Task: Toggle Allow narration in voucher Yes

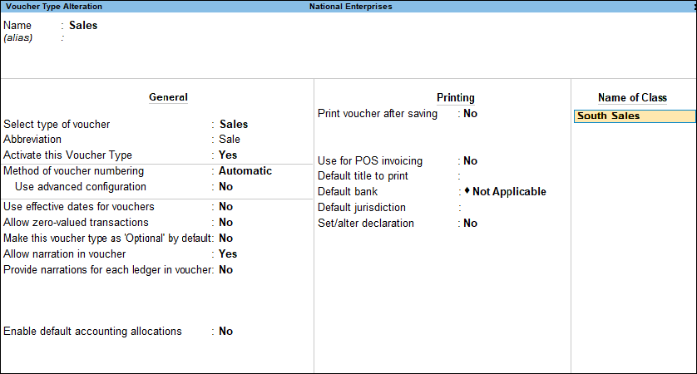Action: click(228, 254)
